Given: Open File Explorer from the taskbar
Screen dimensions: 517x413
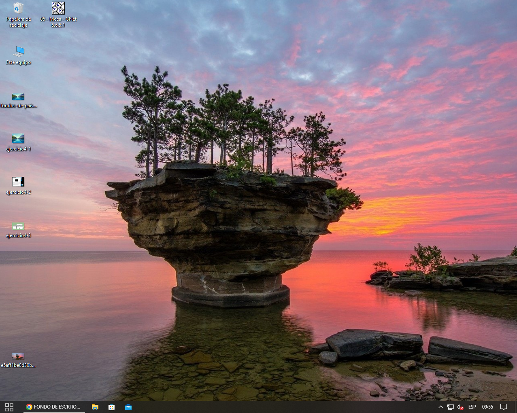Looking at the screenshot, I should click(x=95, y=407).
